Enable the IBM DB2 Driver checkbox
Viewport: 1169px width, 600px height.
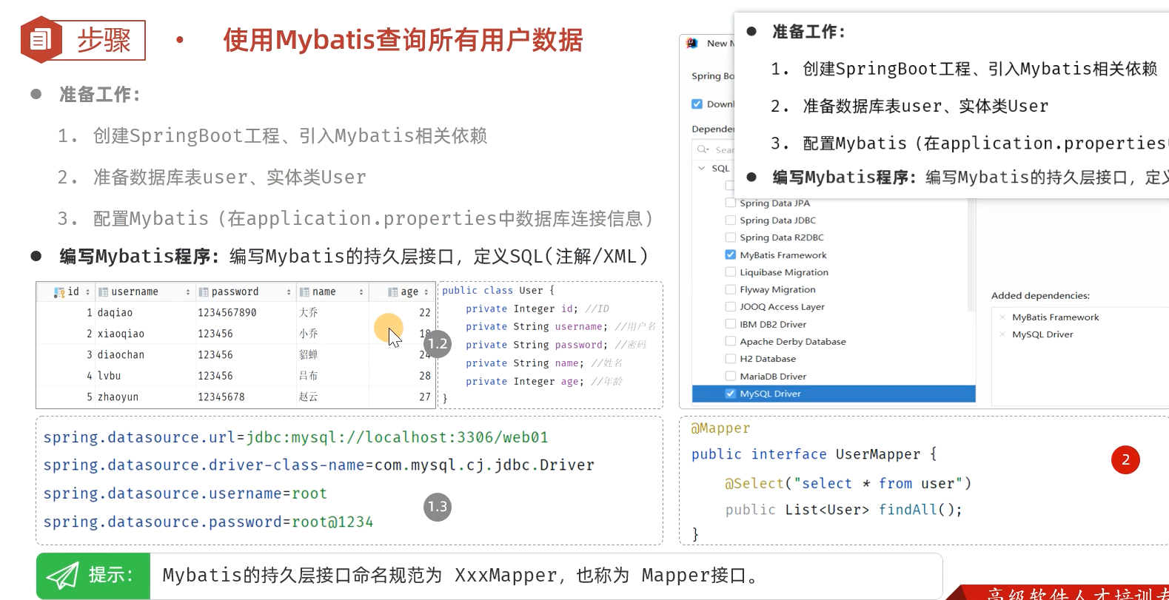[x=731, y=324]
